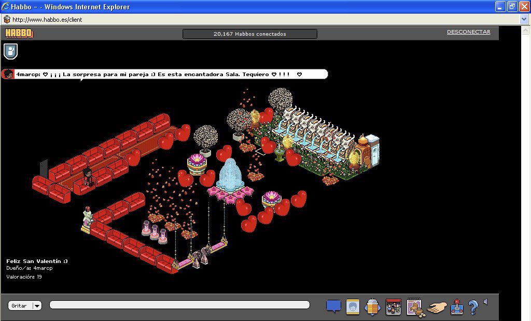Click the 'Dueño/a: 4marcp' owner text

coord(30,268)
